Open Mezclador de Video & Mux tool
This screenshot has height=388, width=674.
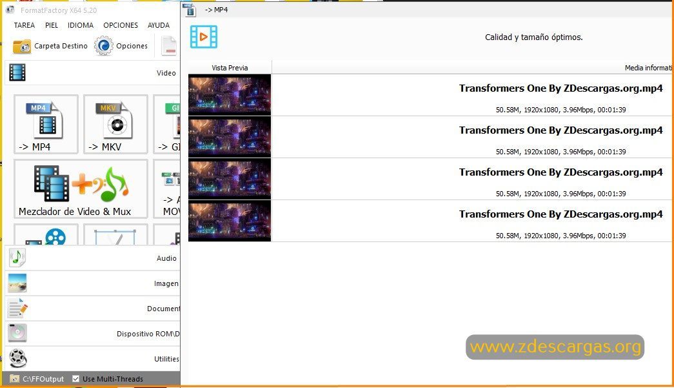pos(81,189)
